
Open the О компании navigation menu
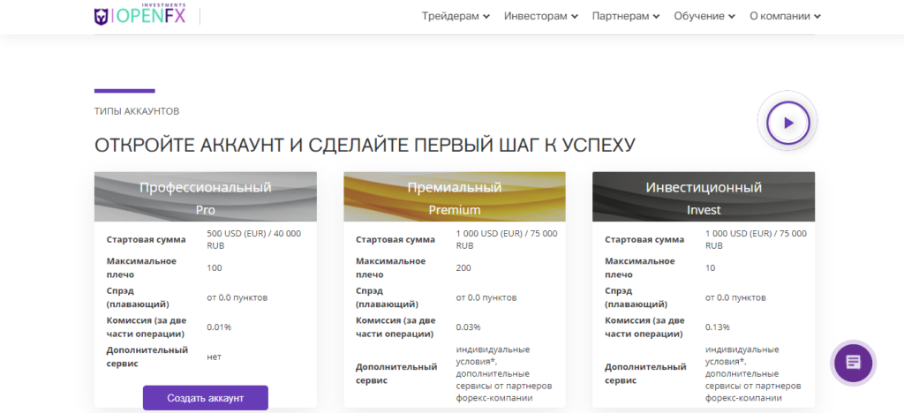coord(785,16)
